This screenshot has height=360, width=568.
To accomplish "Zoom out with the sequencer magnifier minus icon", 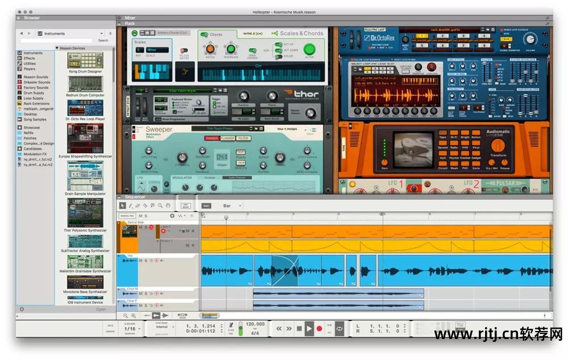I will click(x=126, y=316).
